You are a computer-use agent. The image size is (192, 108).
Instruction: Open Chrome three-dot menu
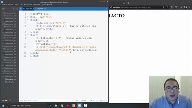pyautogui.click(x=189, y=7)
